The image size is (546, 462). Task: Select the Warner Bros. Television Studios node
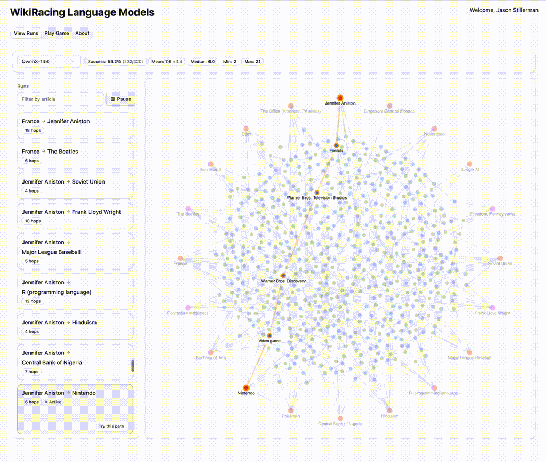317,193
